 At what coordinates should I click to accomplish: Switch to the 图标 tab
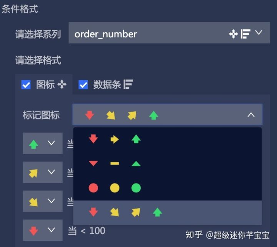(x=44, y=85)
